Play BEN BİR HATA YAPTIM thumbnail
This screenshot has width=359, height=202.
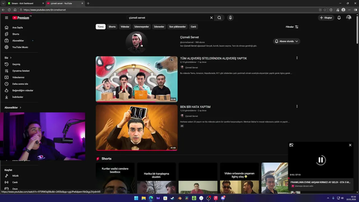tap(137, 128)
